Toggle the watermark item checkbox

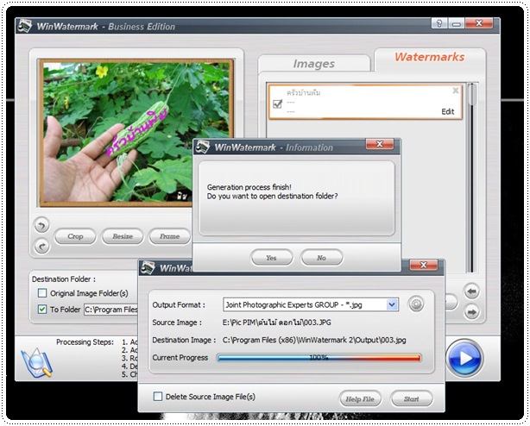277,103
